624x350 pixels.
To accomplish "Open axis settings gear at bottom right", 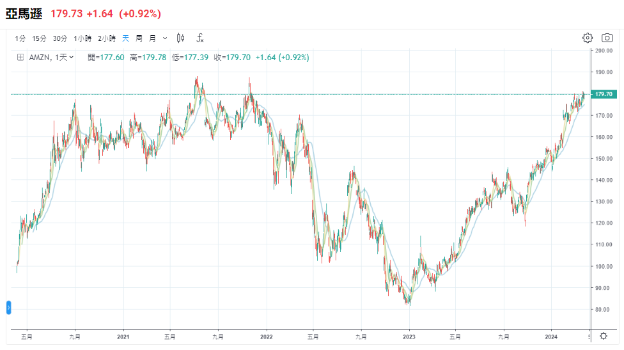I will tap(604, 336).
